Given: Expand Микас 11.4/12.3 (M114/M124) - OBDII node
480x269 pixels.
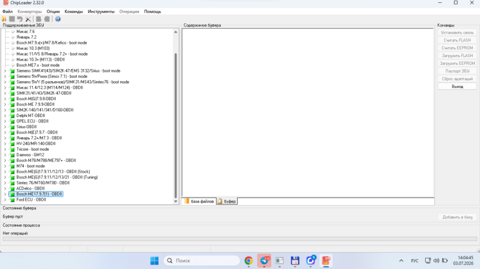Looking at the screenshot, I should coord(5,87).
